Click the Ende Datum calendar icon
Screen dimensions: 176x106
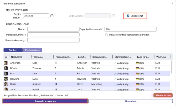tap(113, 16)
